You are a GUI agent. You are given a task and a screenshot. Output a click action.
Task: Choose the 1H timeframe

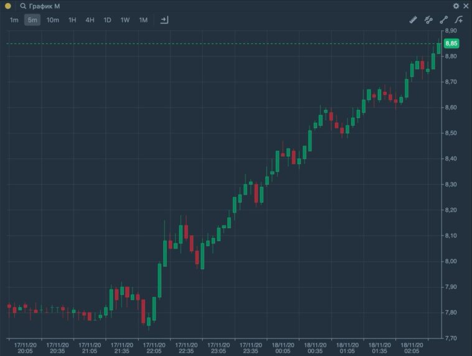(x=72, y=20)
